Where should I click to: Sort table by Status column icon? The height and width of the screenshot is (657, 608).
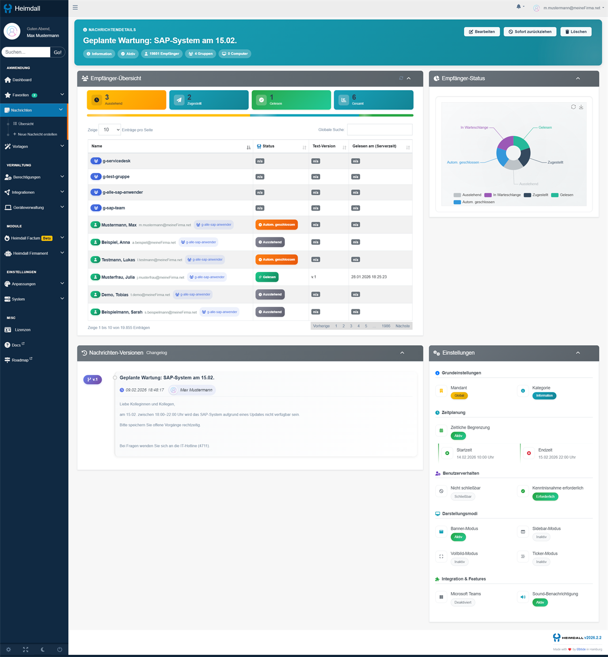[x=305, y=147]
